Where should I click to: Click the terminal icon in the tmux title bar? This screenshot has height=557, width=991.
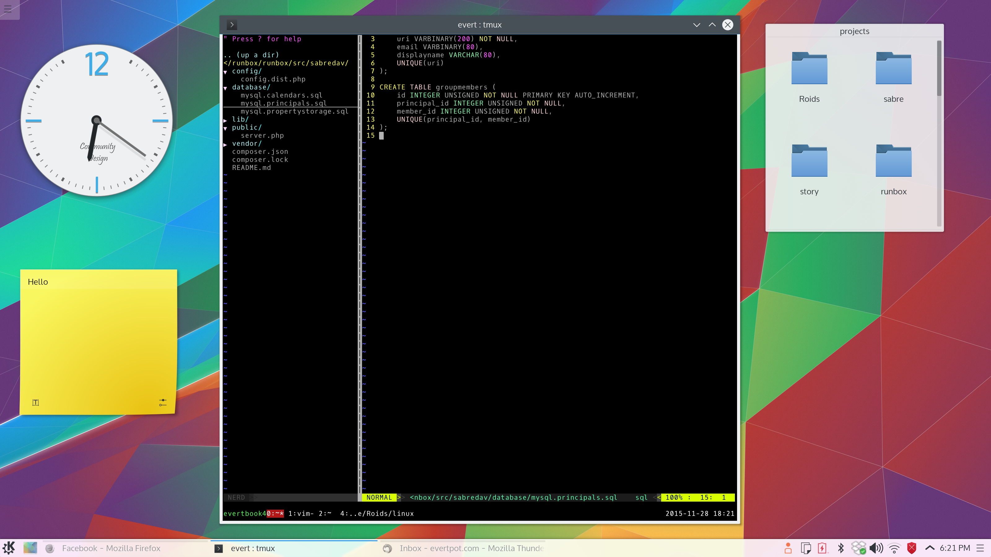232,25
